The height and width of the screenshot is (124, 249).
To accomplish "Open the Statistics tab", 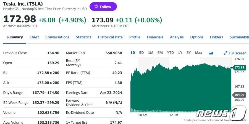I will (x=83, y=37).
